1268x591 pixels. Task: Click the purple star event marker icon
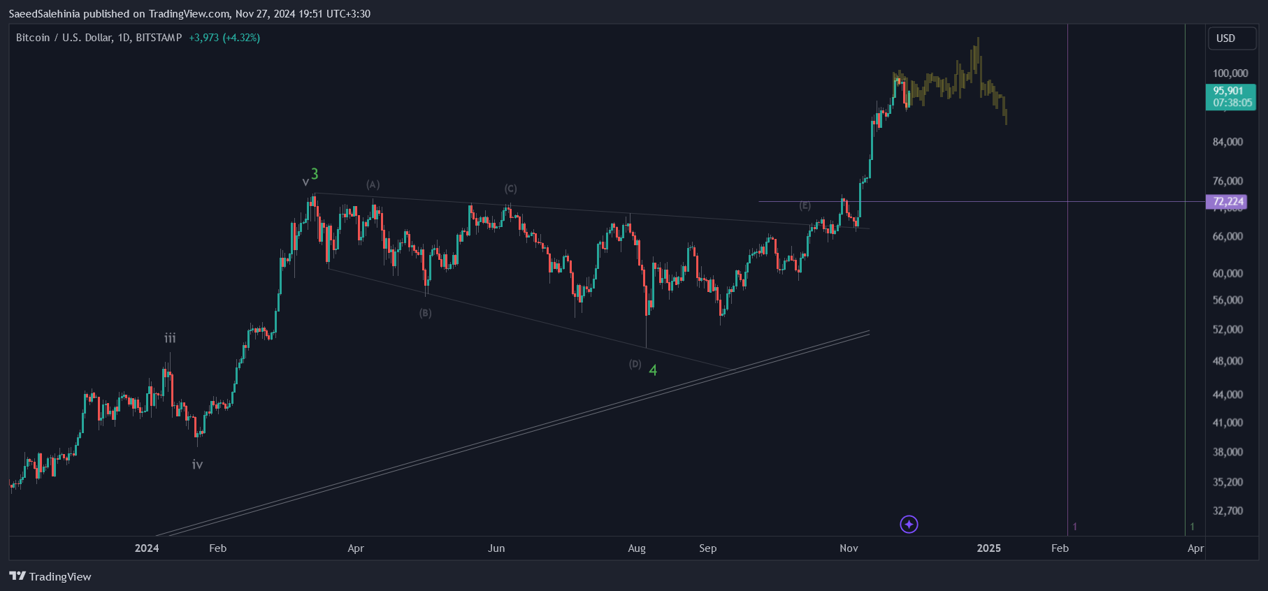(x=909, y=524)
